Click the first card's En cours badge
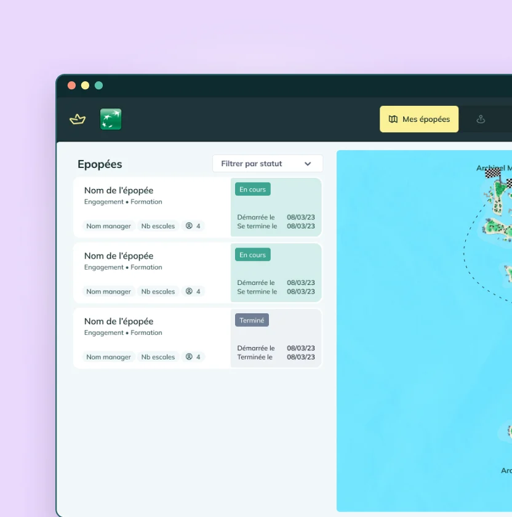Screen dimensions: 512x517 point(252,190)
